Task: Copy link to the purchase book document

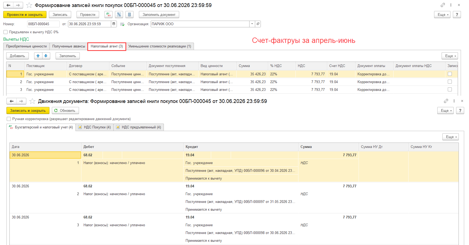Action: (443, 5)
